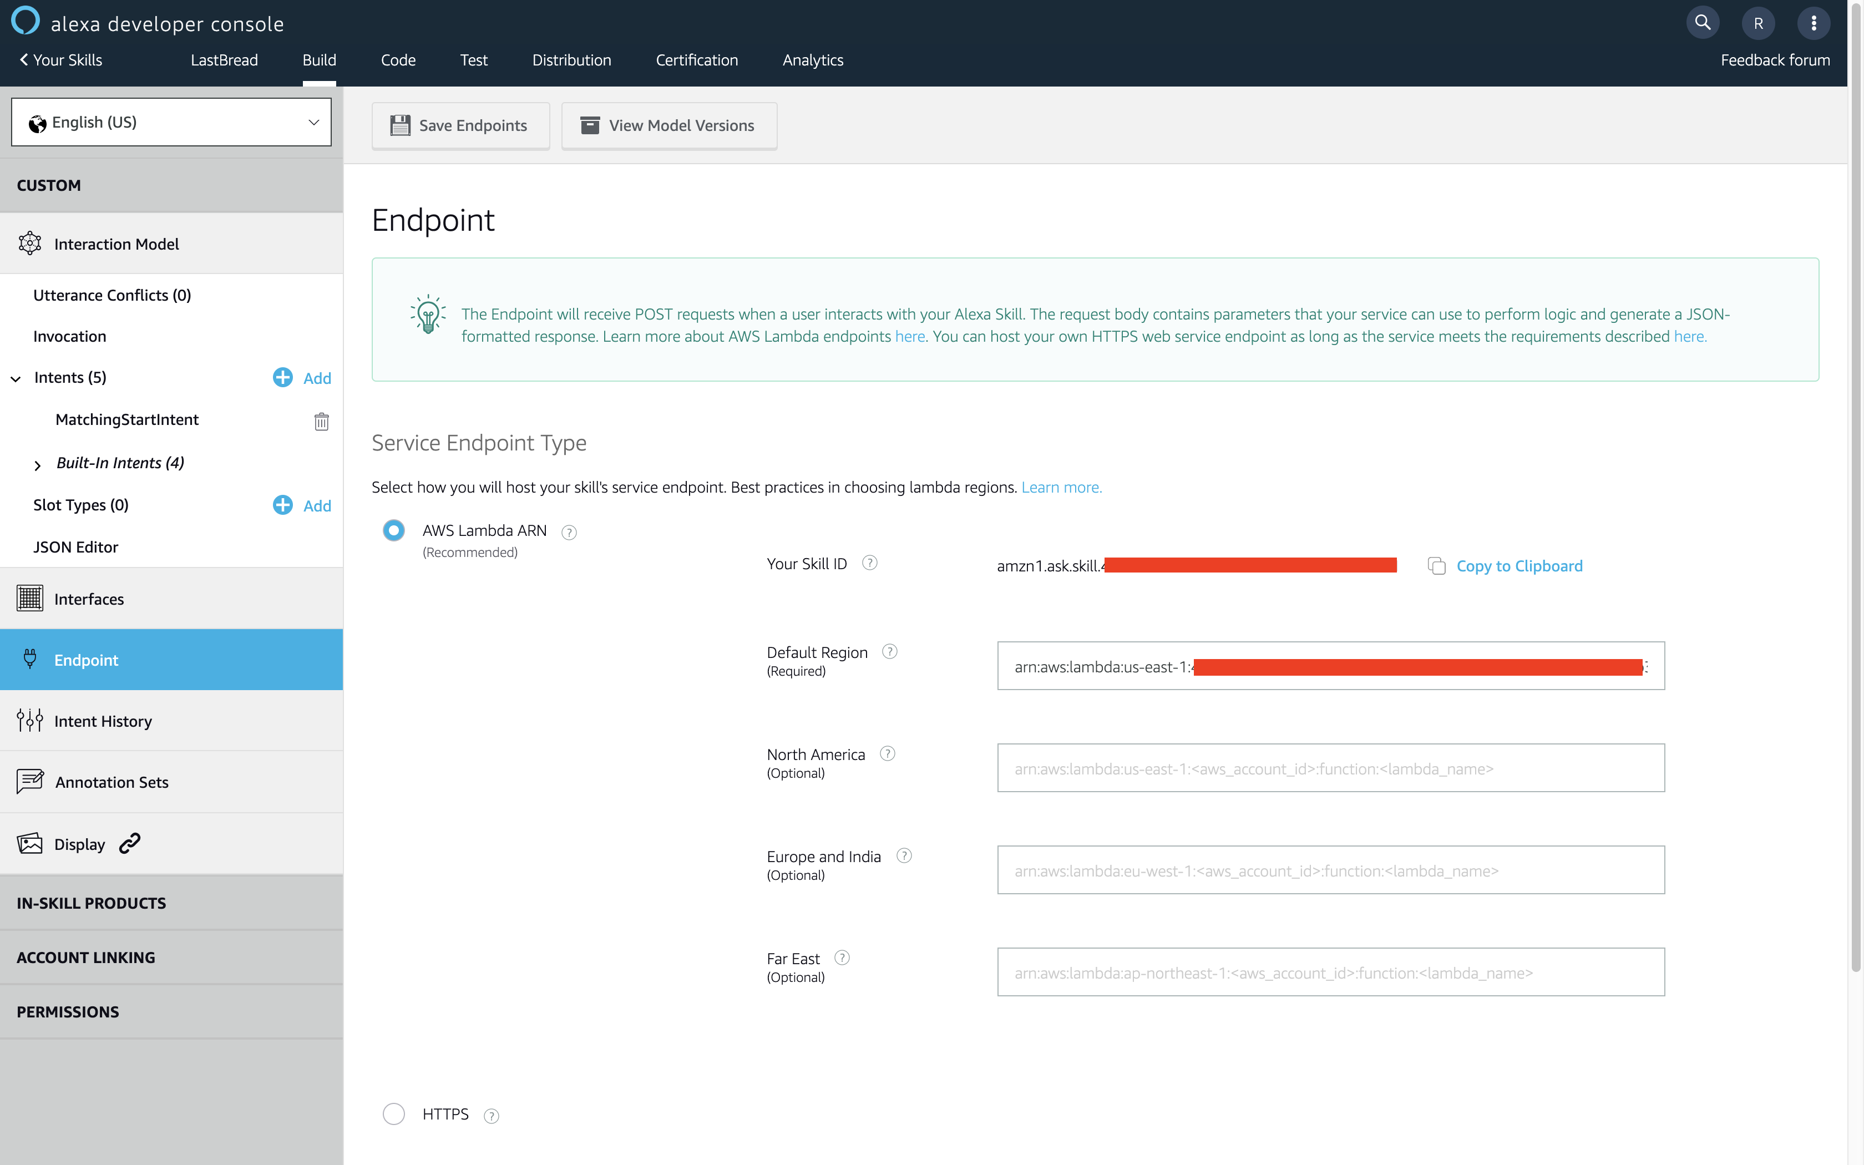This screenshot has height=1165, width=1864.
Task: Click the plus icon beside Intents Add
Action: tap(283, 377)
